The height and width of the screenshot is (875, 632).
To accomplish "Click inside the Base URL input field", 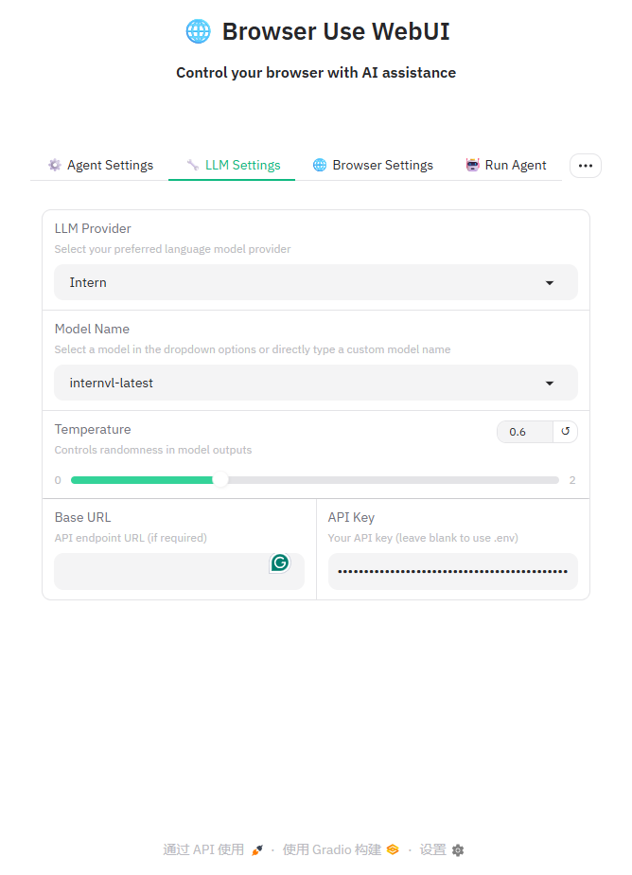I will [179, 571].
